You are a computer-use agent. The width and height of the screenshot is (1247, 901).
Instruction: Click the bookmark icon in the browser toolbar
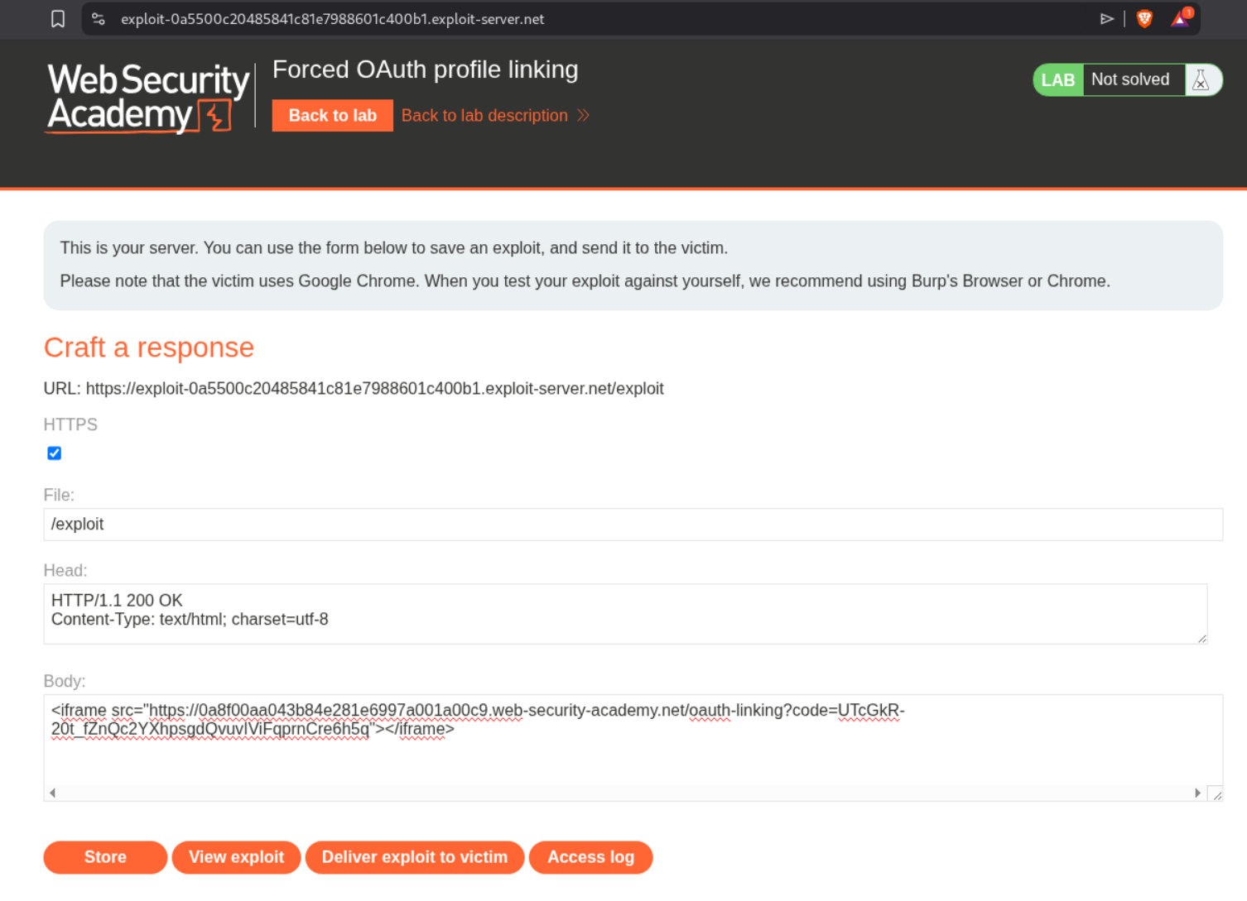click(58, 19)
